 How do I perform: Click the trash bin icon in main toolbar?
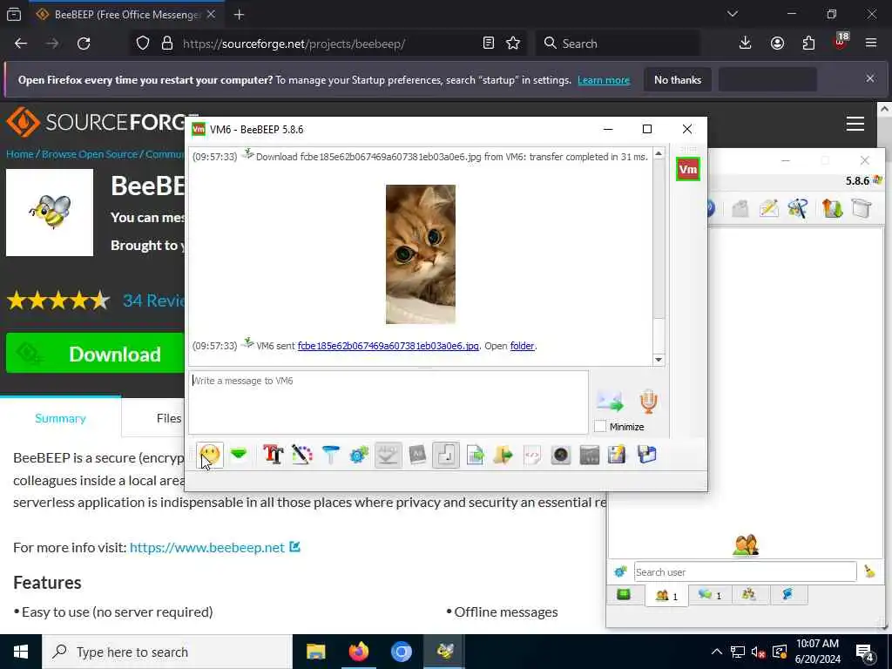pyautogui.click(x=862, y=208)
